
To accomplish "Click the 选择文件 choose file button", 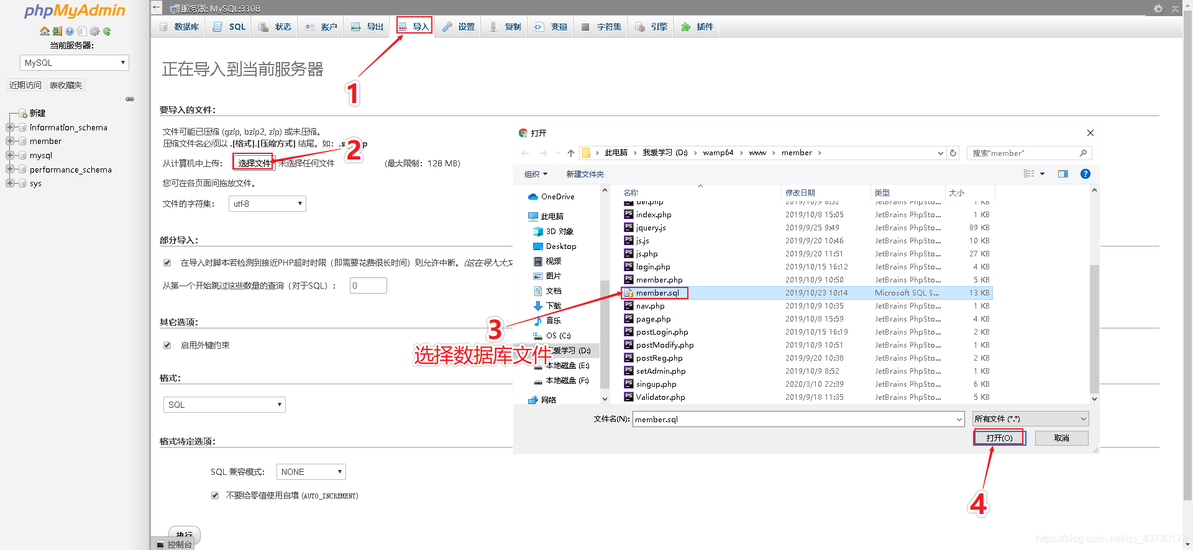I will tap(254, 163).
